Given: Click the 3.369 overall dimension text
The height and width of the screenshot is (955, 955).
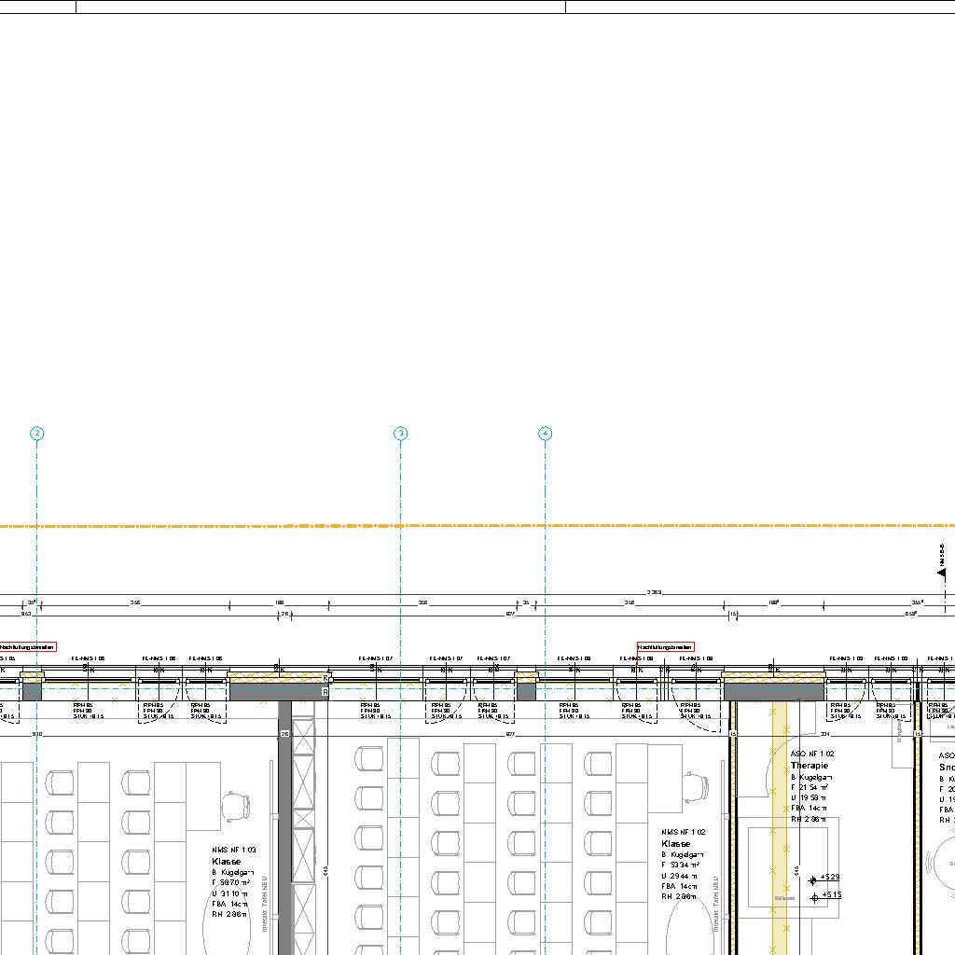Looking at the screenshot, I should (655, 592).
